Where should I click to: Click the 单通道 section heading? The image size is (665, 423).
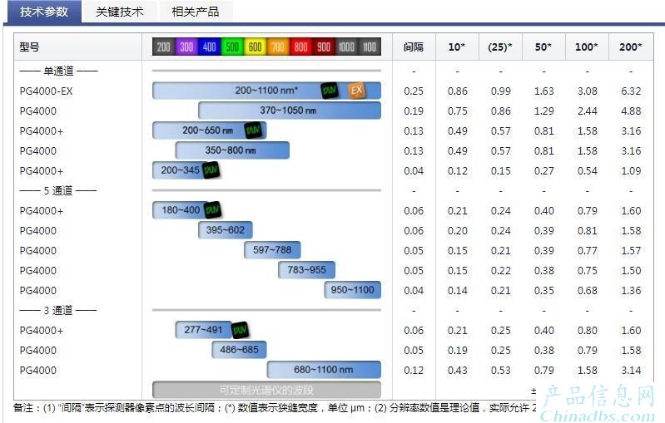(x=58, y=71)
